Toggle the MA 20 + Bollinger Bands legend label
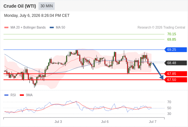This screenshot has width=188, height=127. [28, 28]
